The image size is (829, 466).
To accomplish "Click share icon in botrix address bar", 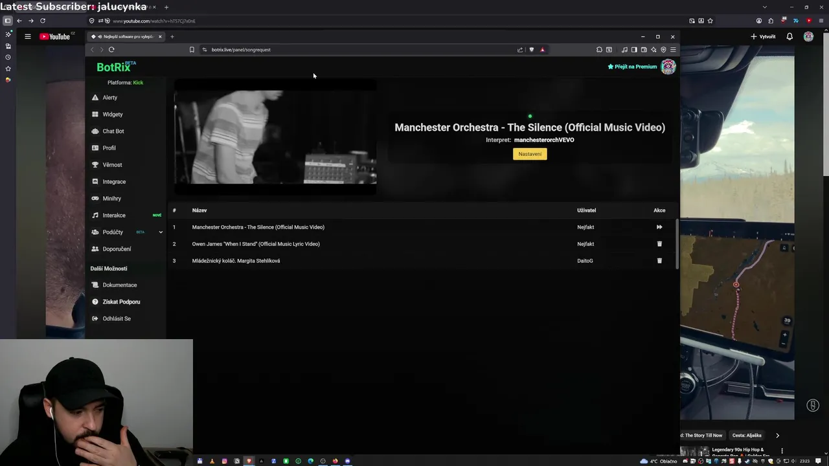I will coord(520,50).
